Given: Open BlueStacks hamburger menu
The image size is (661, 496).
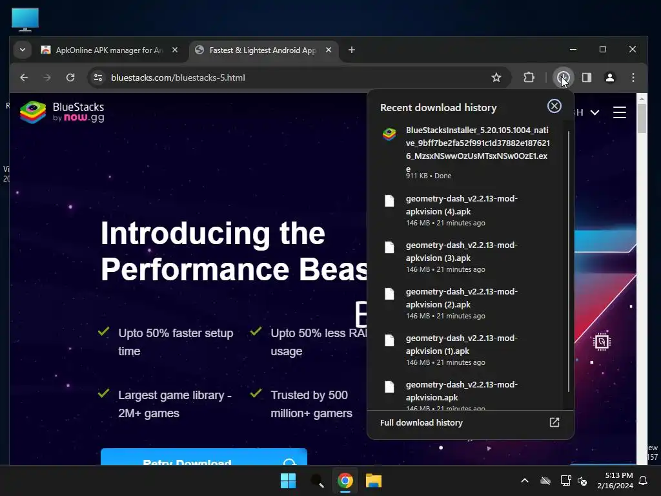Looking at the screenshot, I should [x=619, y=112].
